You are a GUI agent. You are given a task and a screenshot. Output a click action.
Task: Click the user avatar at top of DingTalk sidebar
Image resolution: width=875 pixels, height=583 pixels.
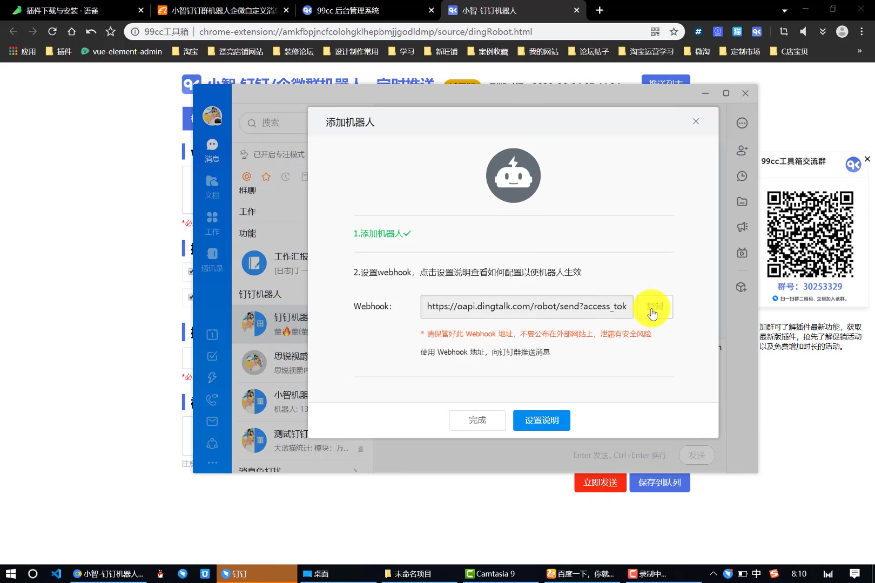point(212,116)
